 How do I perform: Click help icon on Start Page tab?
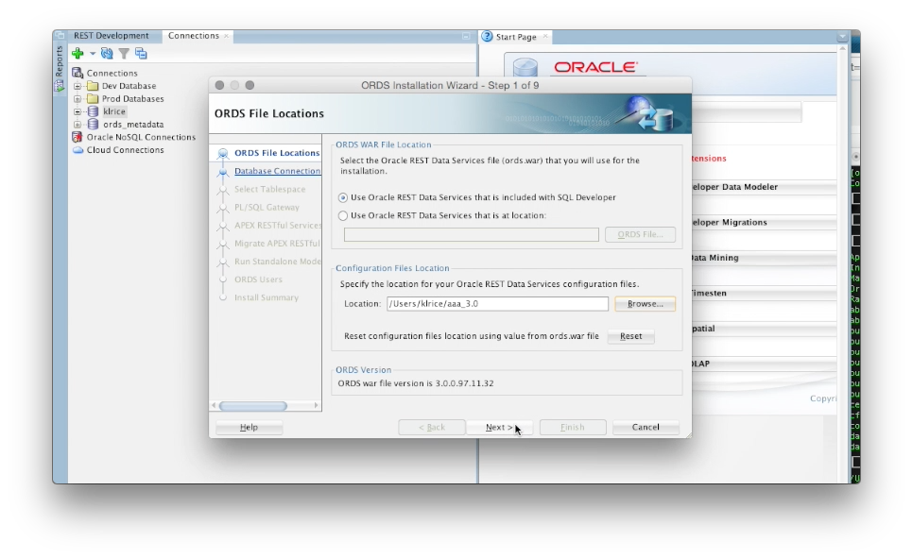coord(487,36)
